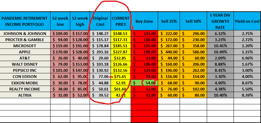Viewport: 261px width, 123px height.
Task: Select the MICROSOFT row label
Action: click(x=25, y=46)
